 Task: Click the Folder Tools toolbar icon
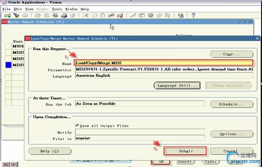pos(167,15)
